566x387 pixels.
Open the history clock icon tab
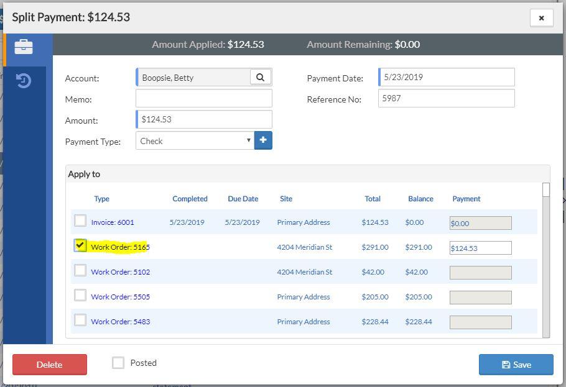[24, 81]
